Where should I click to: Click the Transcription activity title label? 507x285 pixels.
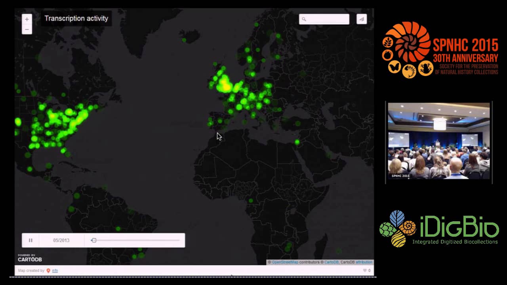(76, 18)
